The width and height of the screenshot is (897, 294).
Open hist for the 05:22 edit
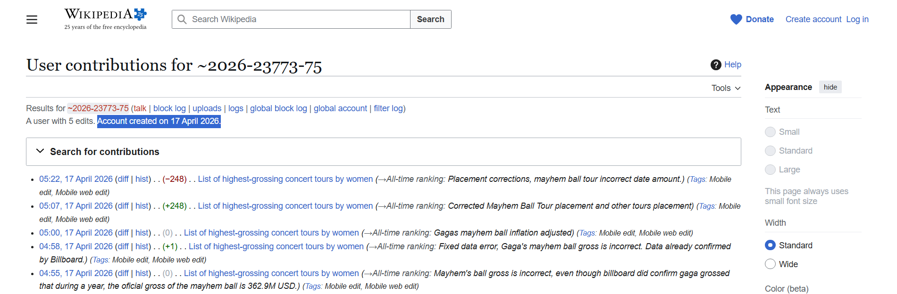point(142,179)
